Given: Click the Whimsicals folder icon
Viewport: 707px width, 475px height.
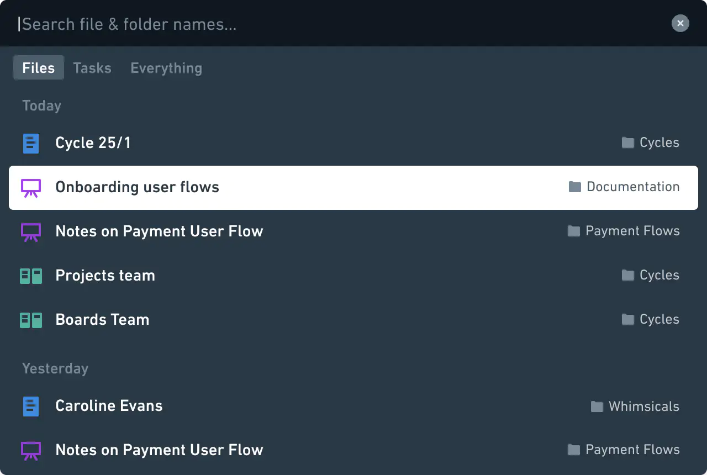Looking at the screenshot, I should pyautogui.click(x=597, y=407).
